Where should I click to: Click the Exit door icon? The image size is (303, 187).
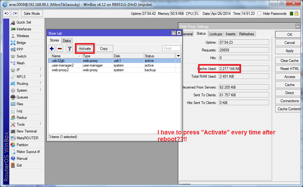point(13,165)
